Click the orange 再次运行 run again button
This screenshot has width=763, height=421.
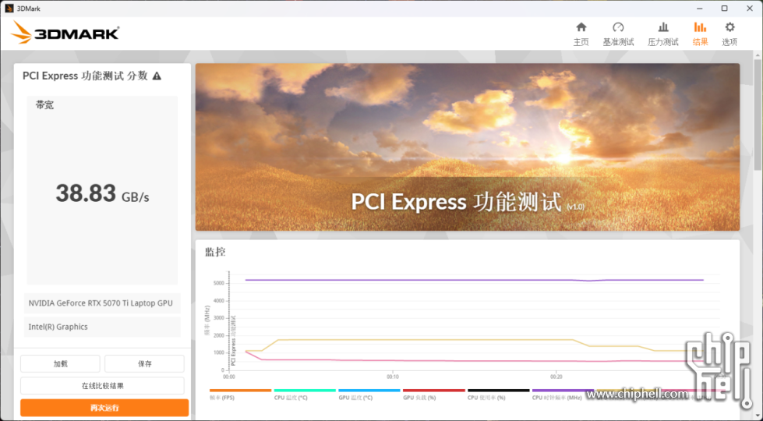[104, 408]
